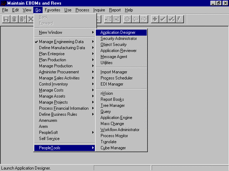Viewport: 229px width, 171px height.
Task: Expand the Plan Production submenu
Action: (x=64, y=60)
